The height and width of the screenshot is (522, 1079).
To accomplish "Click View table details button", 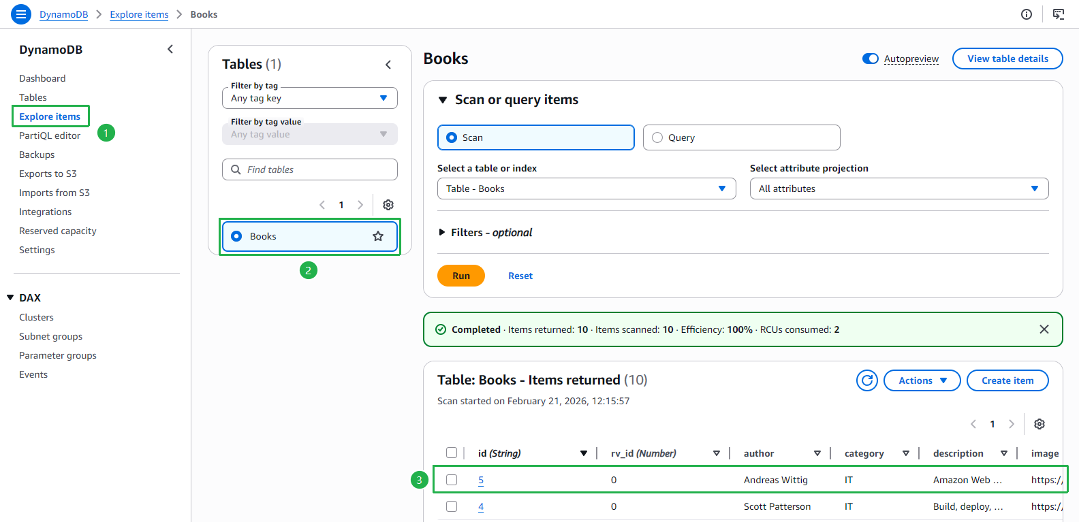I will coord(1007,59).
